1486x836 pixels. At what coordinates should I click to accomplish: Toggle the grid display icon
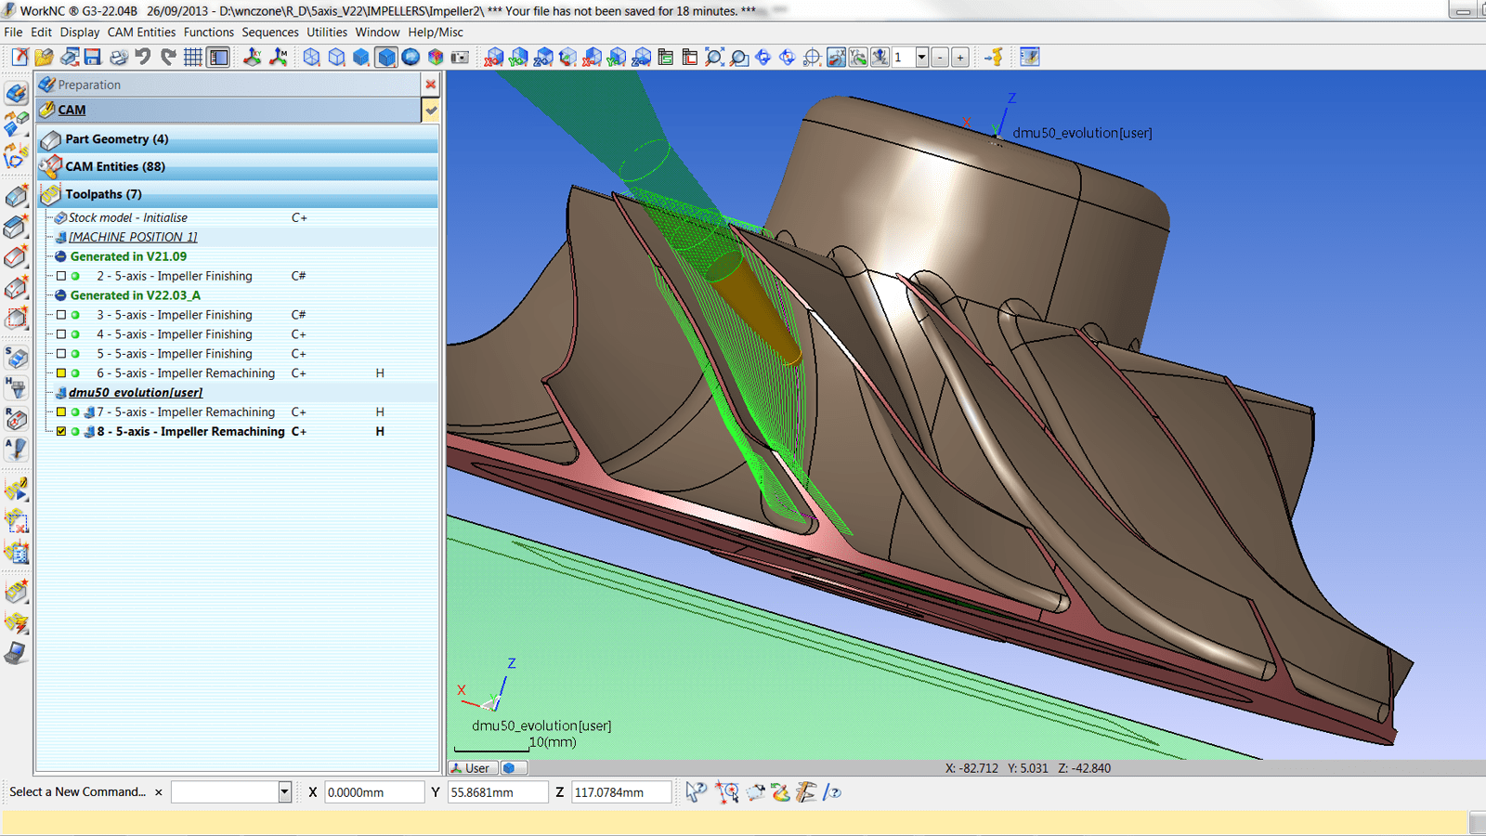193,58
